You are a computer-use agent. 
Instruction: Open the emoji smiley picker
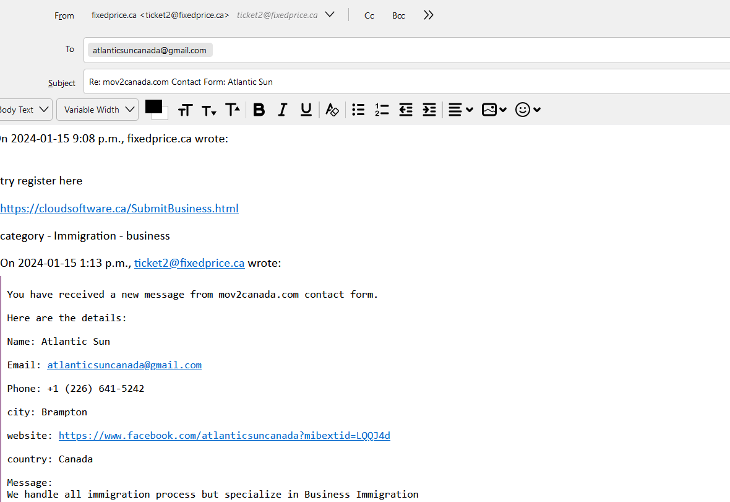pos(528,110)
